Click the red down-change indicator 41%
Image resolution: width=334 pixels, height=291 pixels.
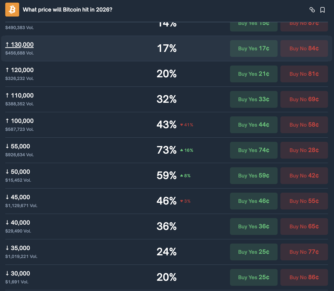(x=187, y=125)
